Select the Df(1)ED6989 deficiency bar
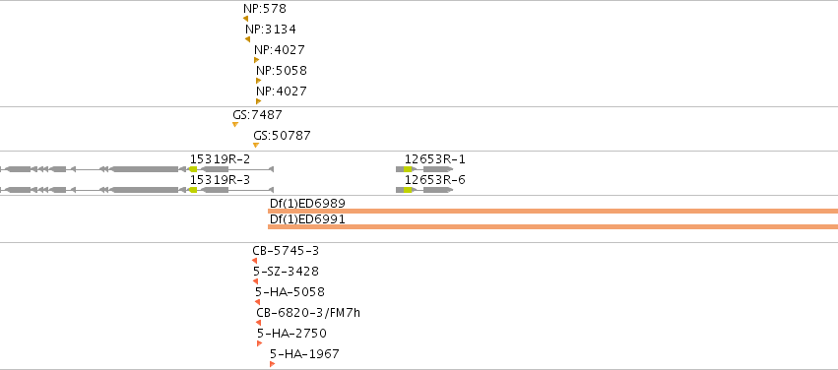838x370 pixels. (552, 211)
